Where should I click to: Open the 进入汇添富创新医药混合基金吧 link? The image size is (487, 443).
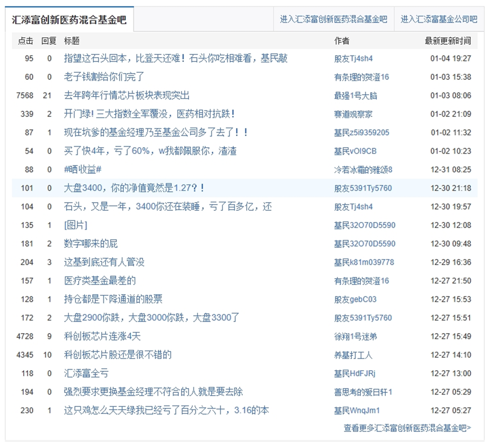pyautogui.click(x=333, y=19)
